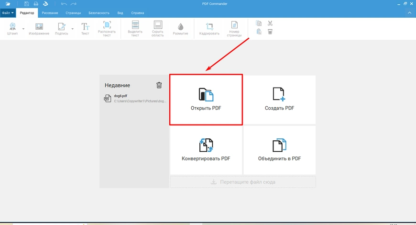
Task: Click the Скрыть область tool
Action: (158, 29)
